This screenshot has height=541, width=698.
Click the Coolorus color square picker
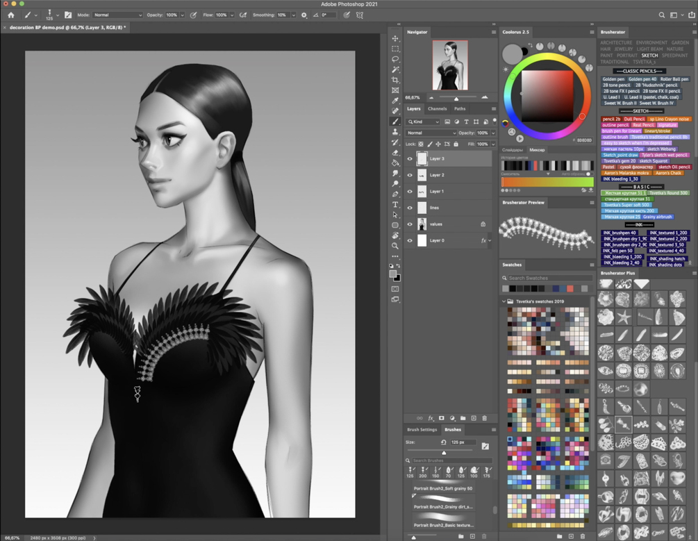(547, 96)
